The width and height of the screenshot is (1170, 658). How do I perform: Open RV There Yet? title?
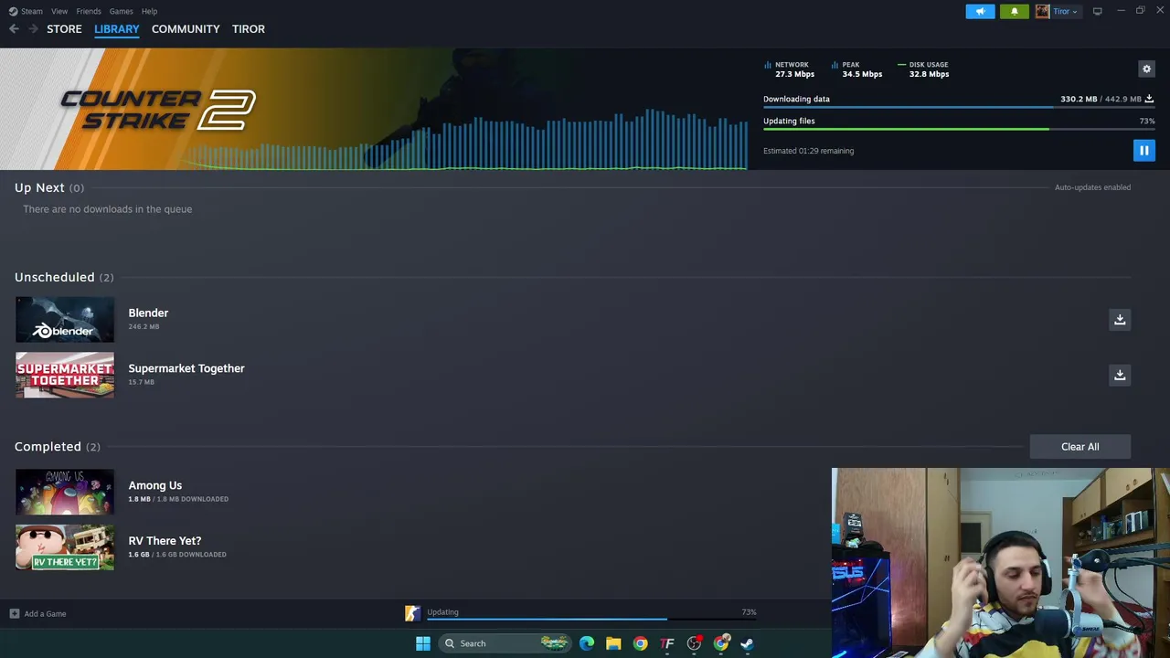[165, 541]
